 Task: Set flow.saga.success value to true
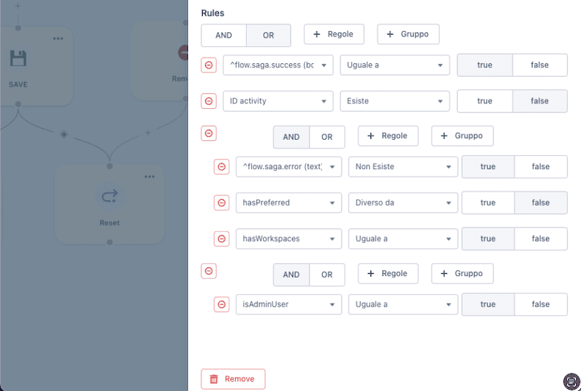click(x=485, y=65)
